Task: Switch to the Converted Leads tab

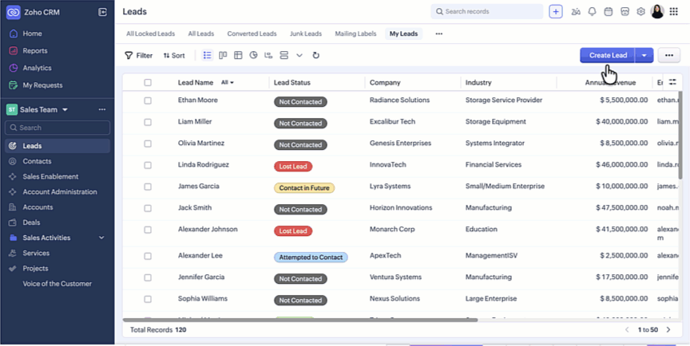Action: pos(252,33)
